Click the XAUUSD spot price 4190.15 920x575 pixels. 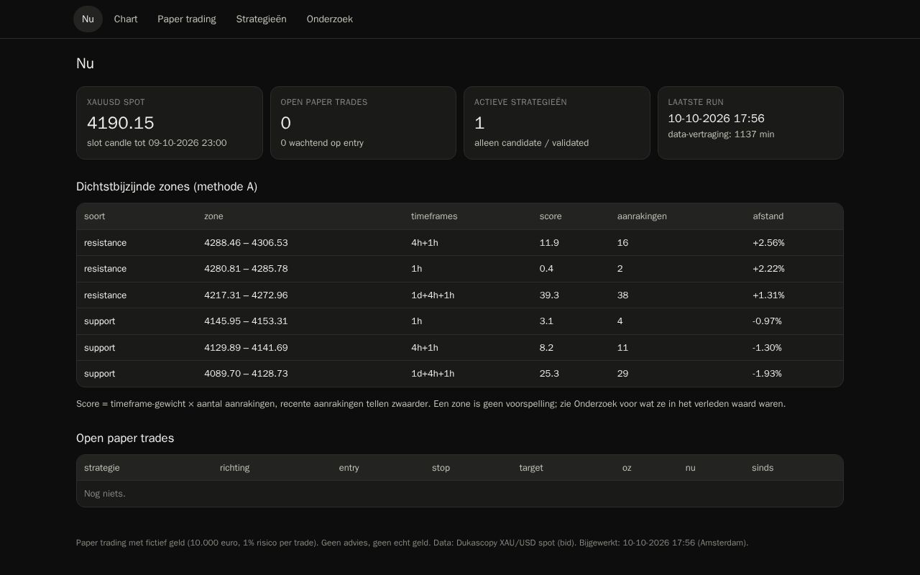pos(121,123)
